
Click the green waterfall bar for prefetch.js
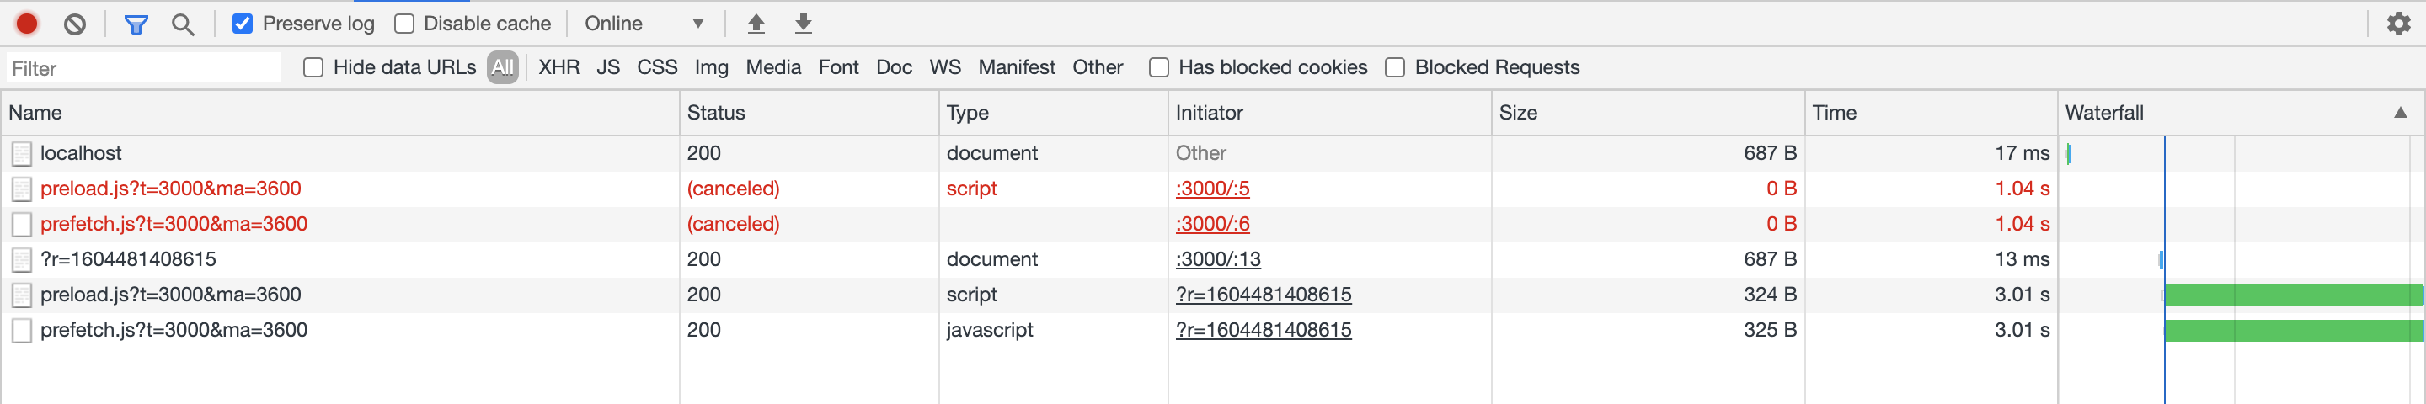point(2293,331)
